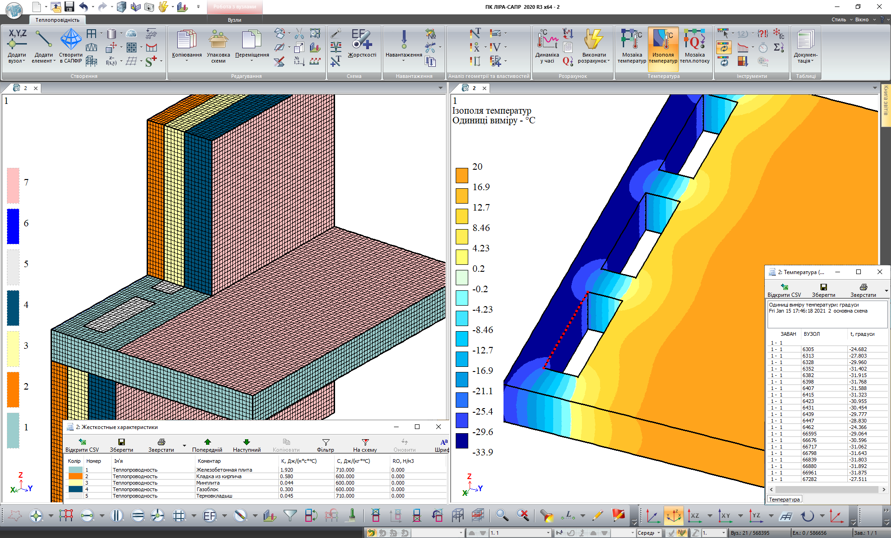This screenshot has width=891, height=538.
Task: Toggle the element numbers button in status bar
Action: click(x=682, y=533)
